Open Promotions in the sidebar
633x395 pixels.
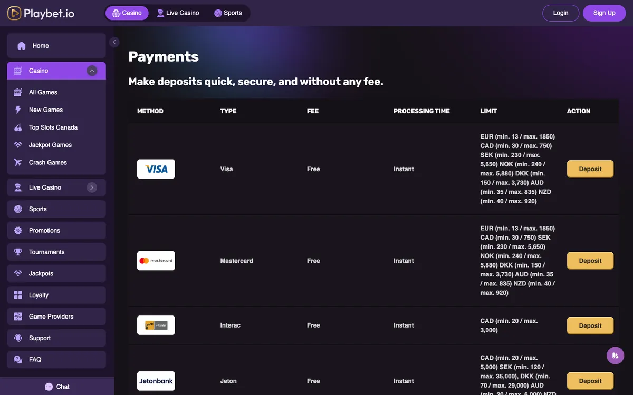[x=56, y=231]
